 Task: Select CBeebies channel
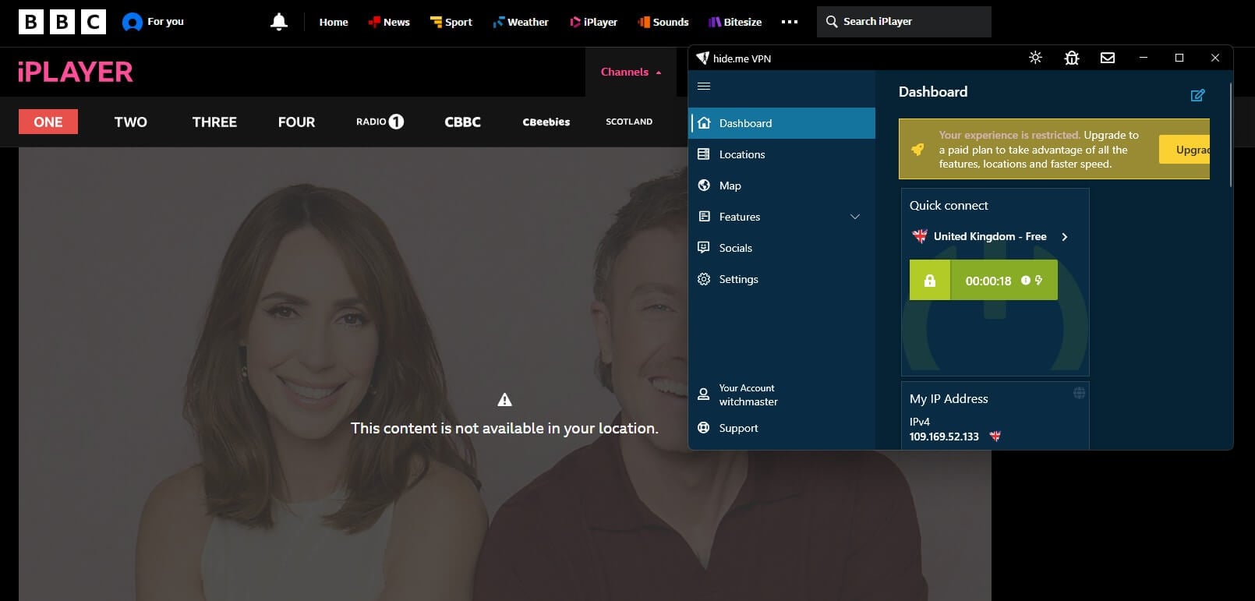tap(546, 122)
